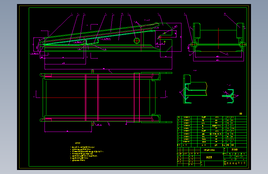Select the end view drawing at top right
The width and height of the screenshot is (268, 174).
pos(219,37)
